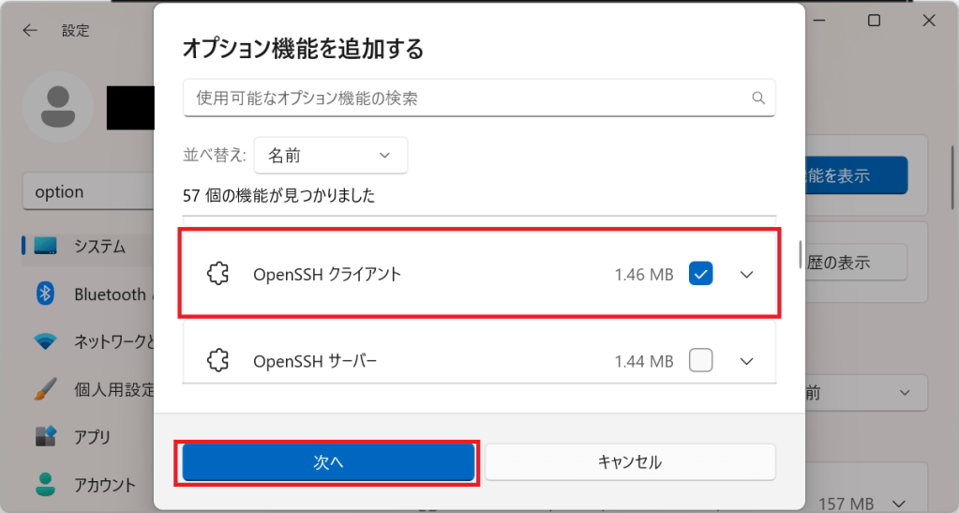The width and height of the screenshot is (959, 513).
Task: Uncheck the OpenSSH クライアント checkbox
Action: pyautogui.click(x=700, y=274)
